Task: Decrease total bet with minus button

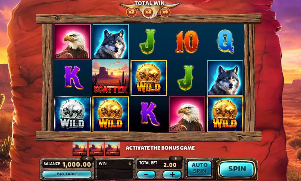Action: (x=146, y=174)
